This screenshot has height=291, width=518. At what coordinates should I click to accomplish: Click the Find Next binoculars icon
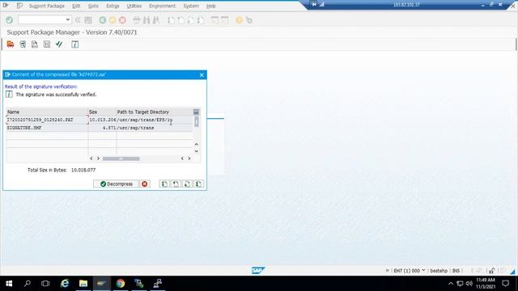156,20
